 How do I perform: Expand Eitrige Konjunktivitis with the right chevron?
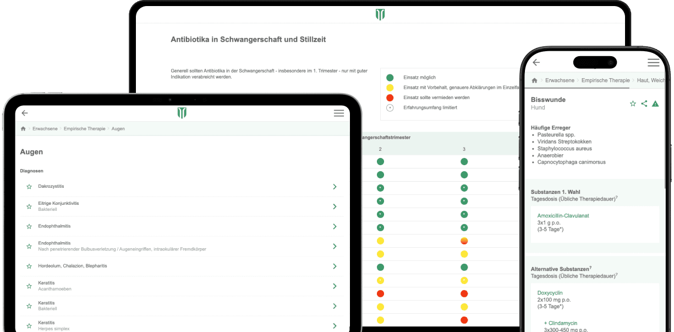(335, 206)
